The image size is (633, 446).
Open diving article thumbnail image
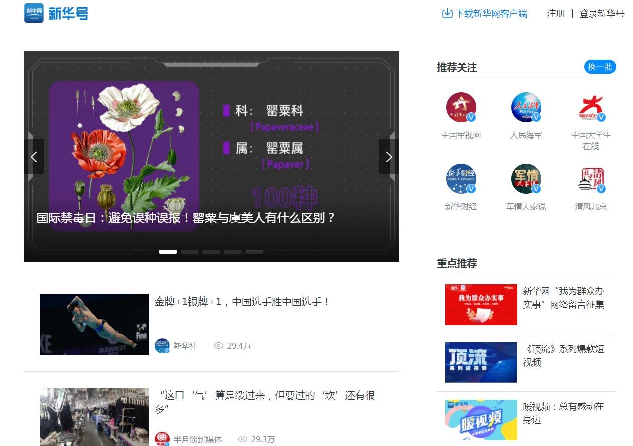(94, 325)
